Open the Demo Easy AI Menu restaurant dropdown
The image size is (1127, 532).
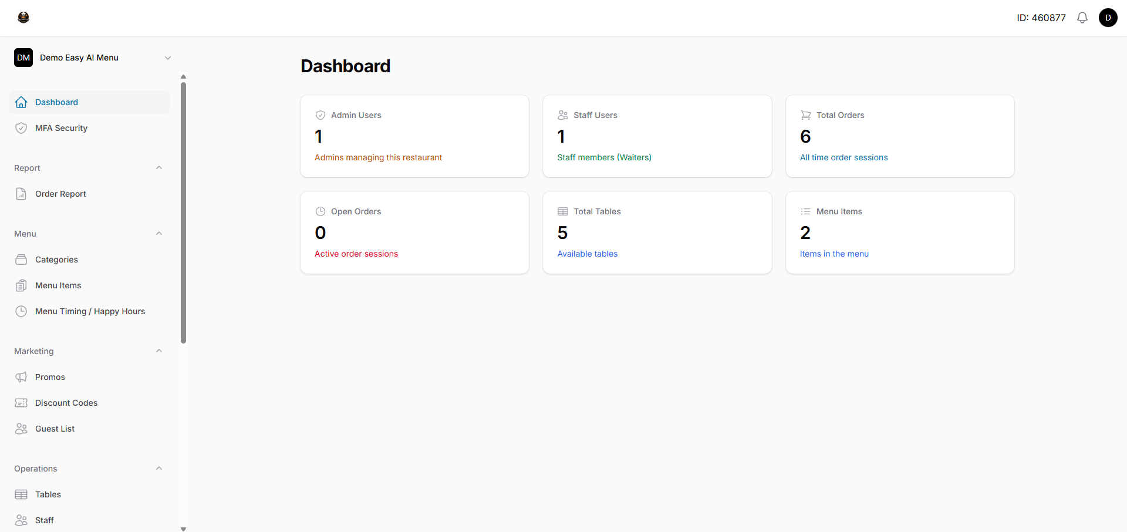[93, 58]
